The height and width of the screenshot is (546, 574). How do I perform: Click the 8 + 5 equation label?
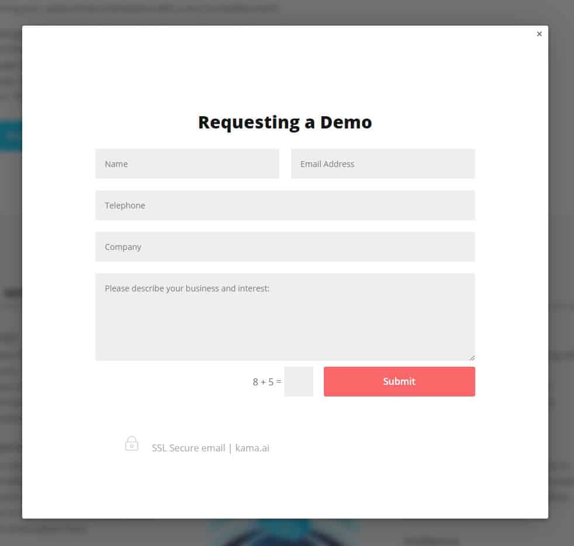[x=267, y=381]
